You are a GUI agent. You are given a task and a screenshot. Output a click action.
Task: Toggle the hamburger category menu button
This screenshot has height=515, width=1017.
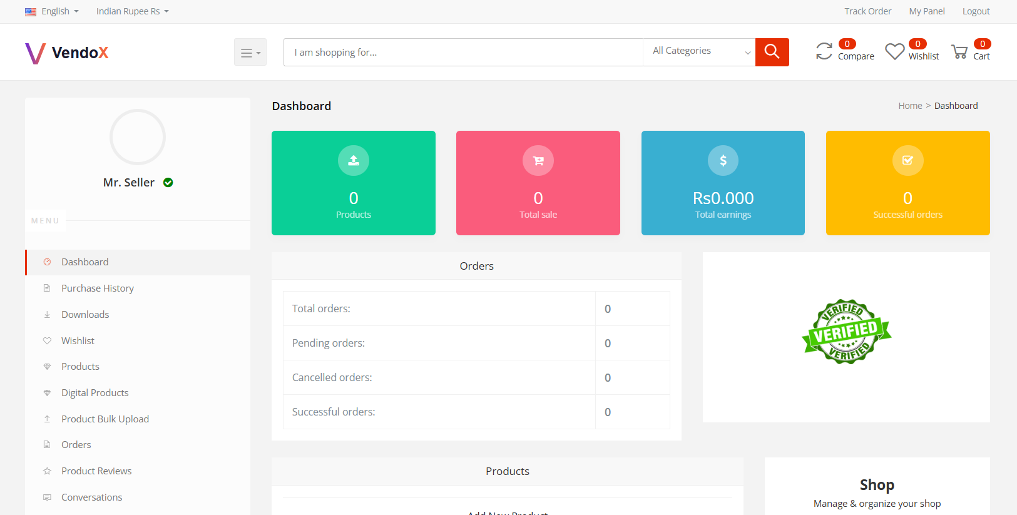[x=250, y=53]
